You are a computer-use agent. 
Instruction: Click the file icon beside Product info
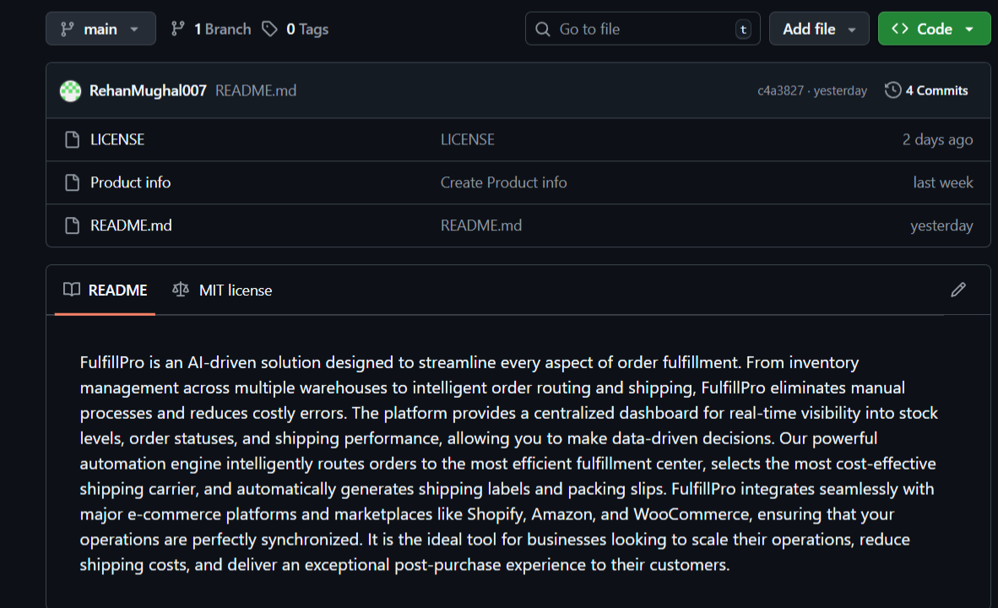pos(73,182)
